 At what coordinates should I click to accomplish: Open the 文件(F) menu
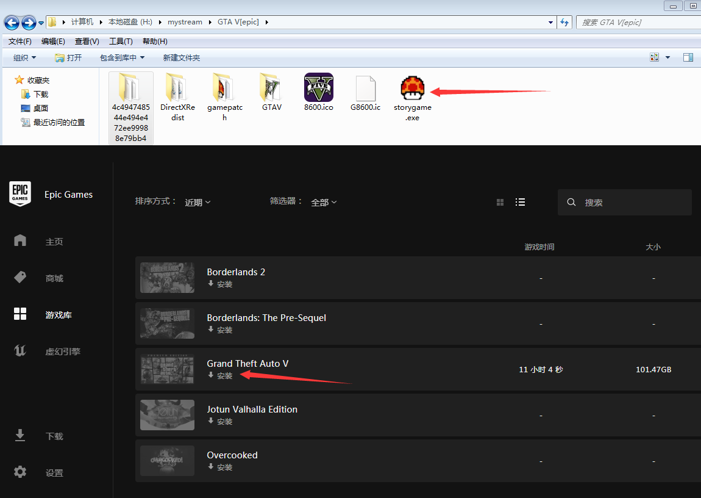point(20,41)
